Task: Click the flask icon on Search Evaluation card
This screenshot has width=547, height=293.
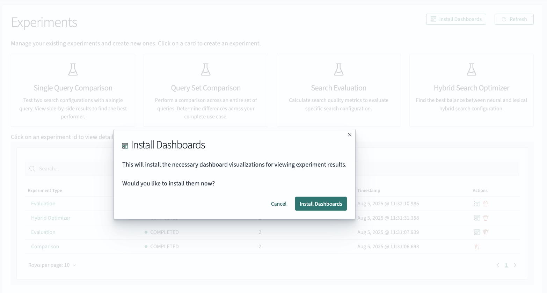Action: pos(338,69)
